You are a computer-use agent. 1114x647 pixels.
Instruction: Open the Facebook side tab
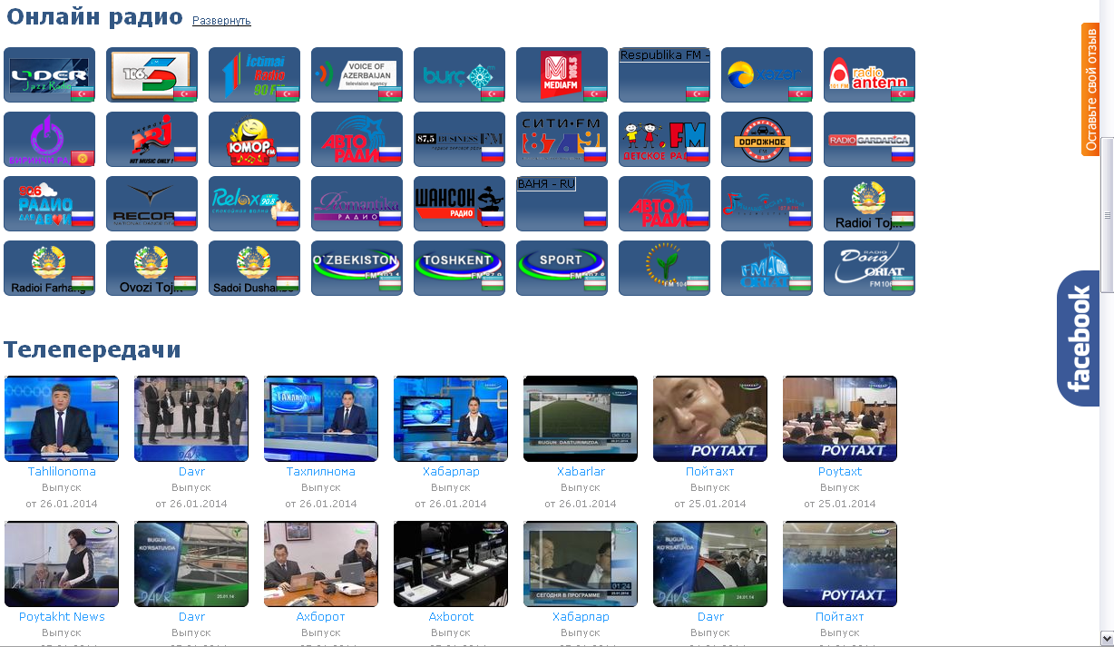tap(1078, 338)
